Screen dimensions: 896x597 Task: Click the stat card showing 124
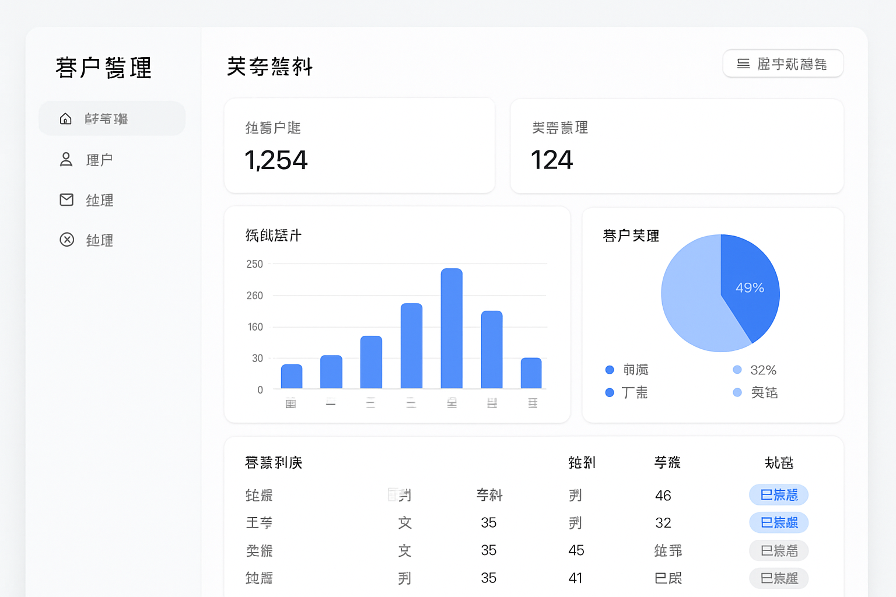[x=676, y=145]
